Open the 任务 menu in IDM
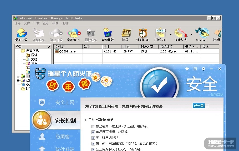The height and width of the screenshot is (151, 239). (x=17, y=23)
